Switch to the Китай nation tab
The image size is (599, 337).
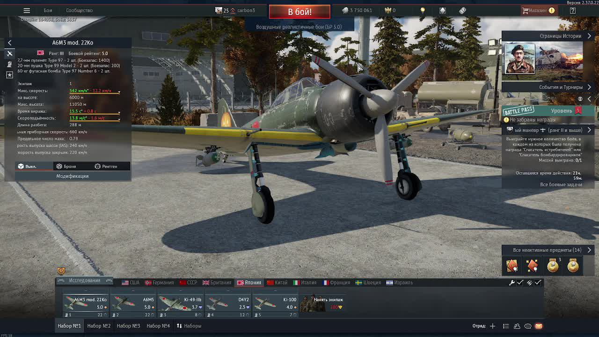277,283
